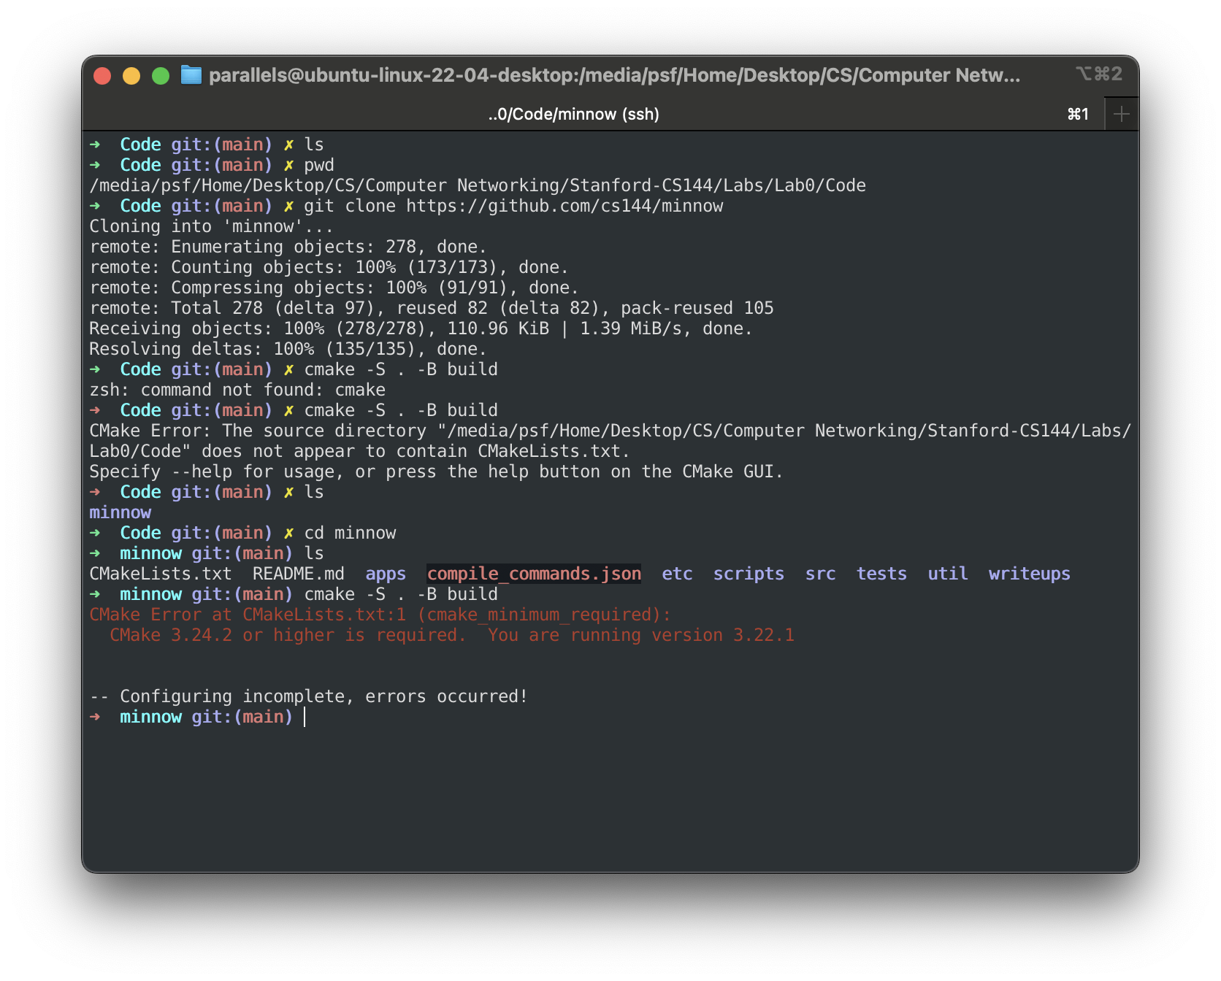
Task: Click the "tests" directory name
Action: (x=881, y=574)
